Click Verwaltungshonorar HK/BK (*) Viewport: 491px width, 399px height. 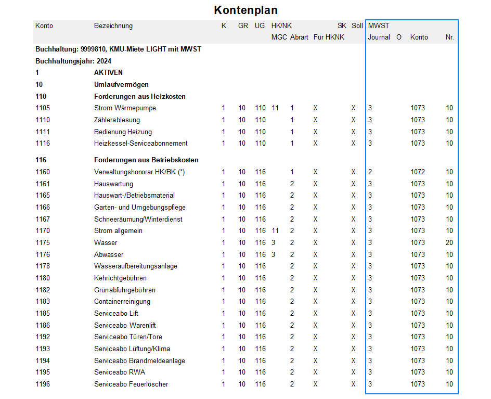139,172
